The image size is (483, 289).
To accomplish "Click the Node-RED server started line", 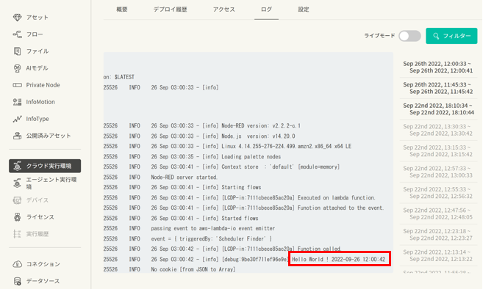I will pos(160,178).
